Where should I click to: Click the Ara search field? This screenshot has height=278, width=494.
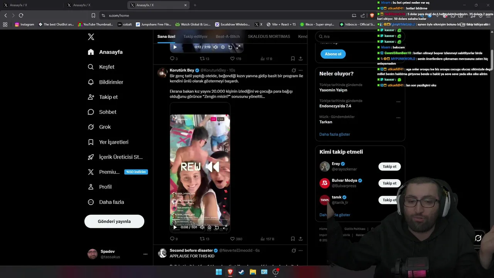[x=360, y=36]
